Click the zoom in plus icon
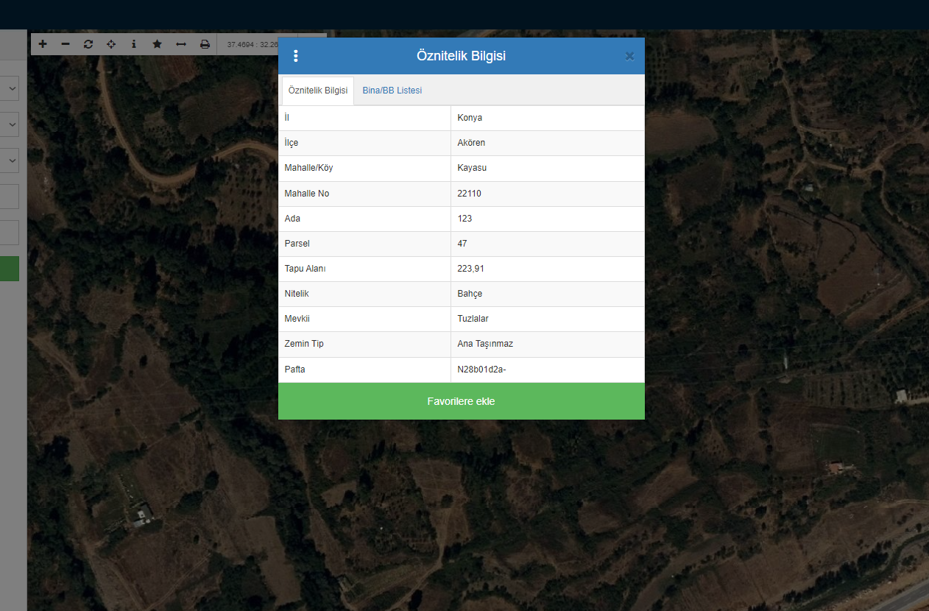This screenshot has height=611, width=929. pyautogui.click(x=43, y=44)
